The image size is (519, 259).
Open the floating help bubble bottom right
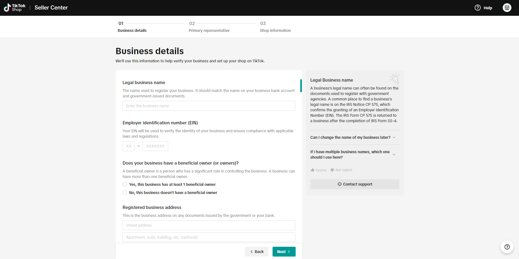click(507, 247)
